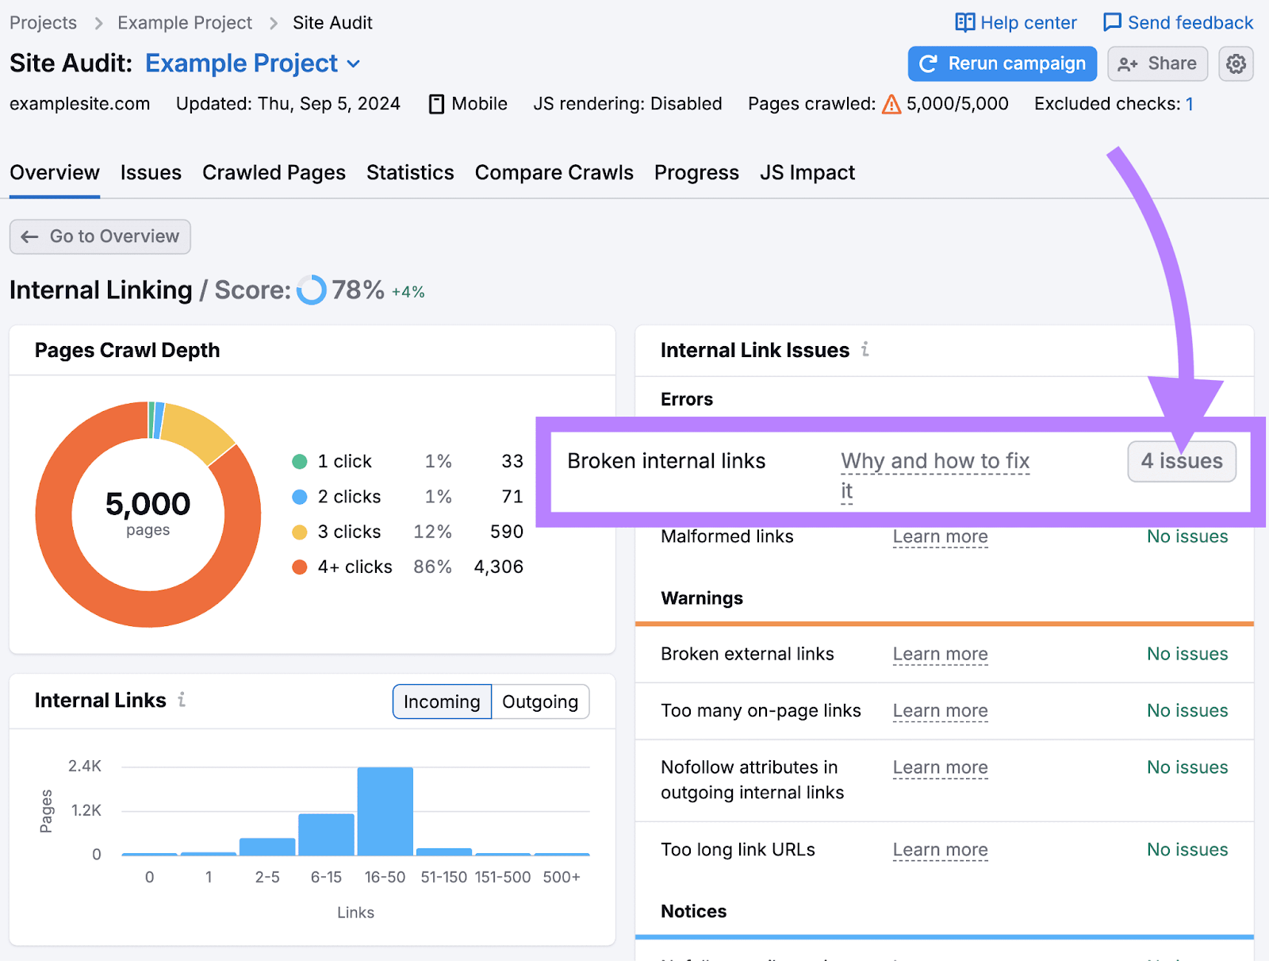This screenshot has width=1269, height=961.
Task: Click the Help center book icon
Action: pos(964,22)
